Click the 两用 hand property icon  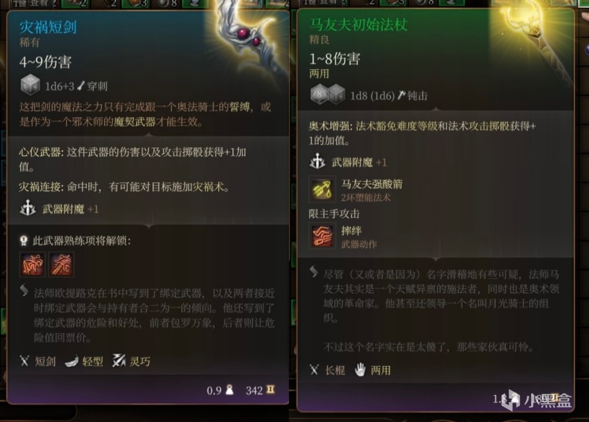(360, 369)
